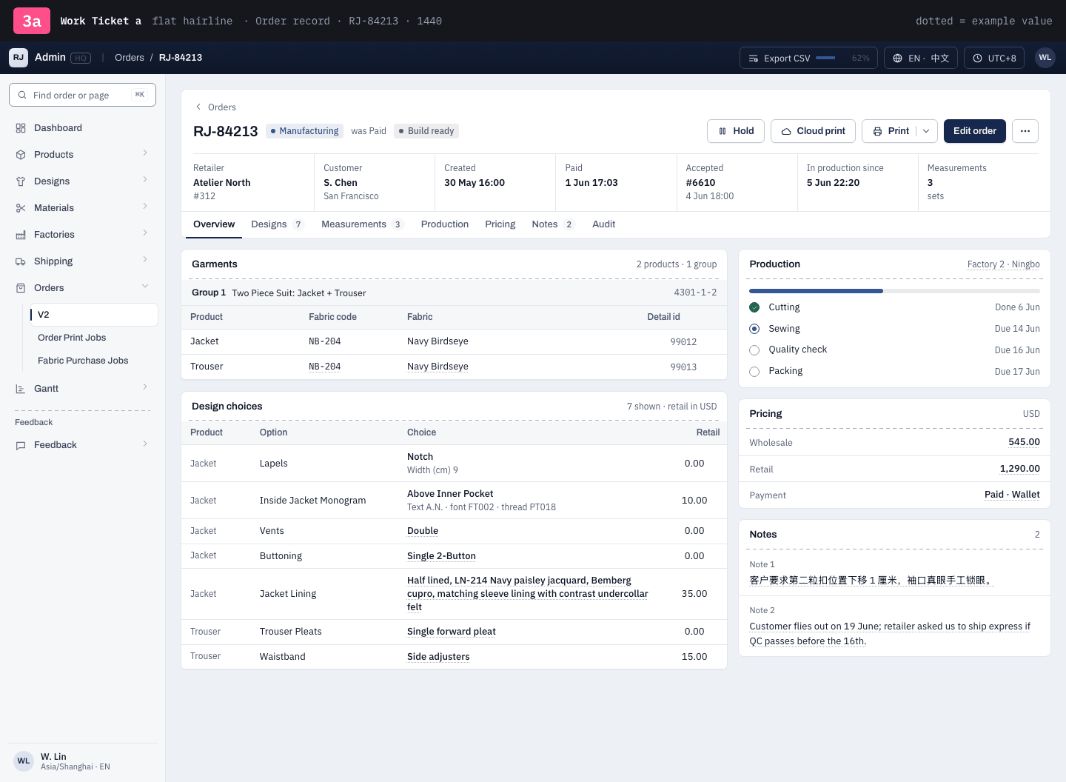This screenshot has width=1066, height=782.
Task: Expand the Gantt sidebar section
Action: tap(145, 387)
